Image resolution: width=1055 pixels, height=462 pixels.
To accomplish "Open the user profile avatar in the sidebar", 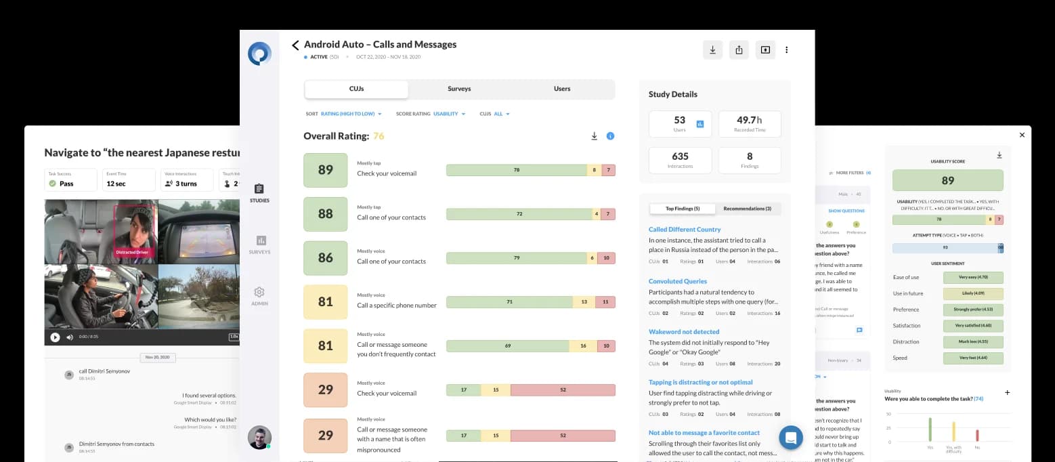I will coord(259,437).
